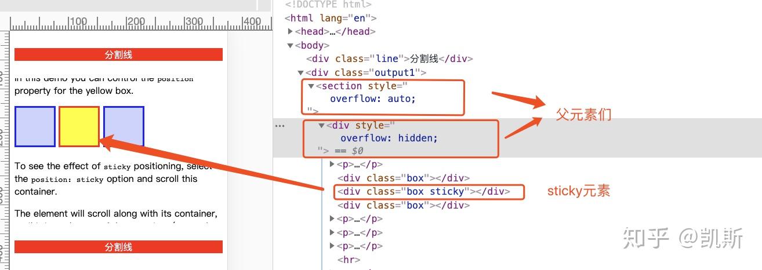Click the text 'property for the yellow box.'

pyautogui.click(x=74, y=91)
